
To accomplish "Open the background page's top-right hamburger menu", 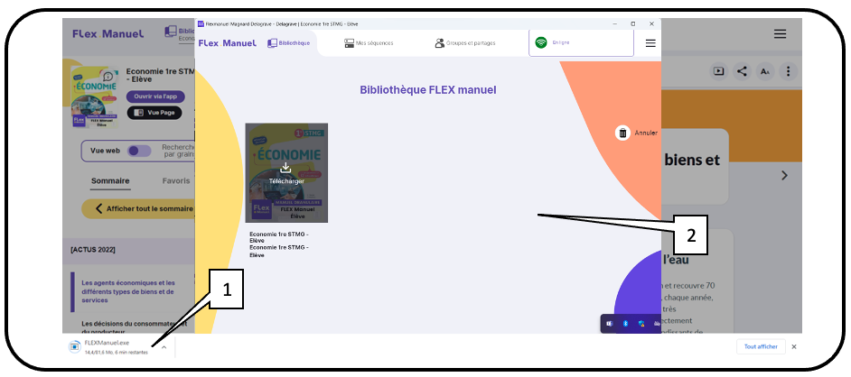I will point(780,33).
